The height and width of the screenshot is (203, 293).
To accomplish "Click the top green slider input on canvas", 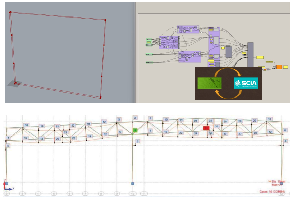I will 150,39.
